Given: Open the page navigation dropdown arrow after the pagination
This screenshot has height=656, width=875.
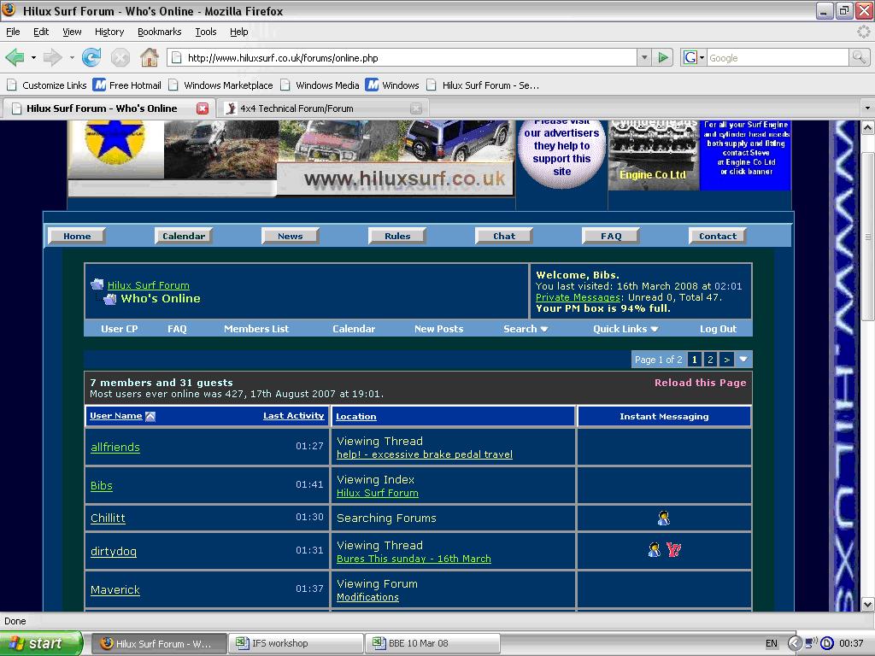Looking at the screenshot, I should (x=743, y=360).
